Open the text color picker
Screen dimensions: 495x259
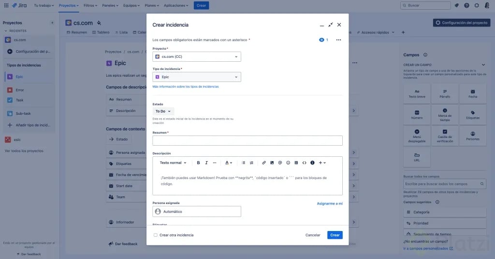tap(229, 163)
